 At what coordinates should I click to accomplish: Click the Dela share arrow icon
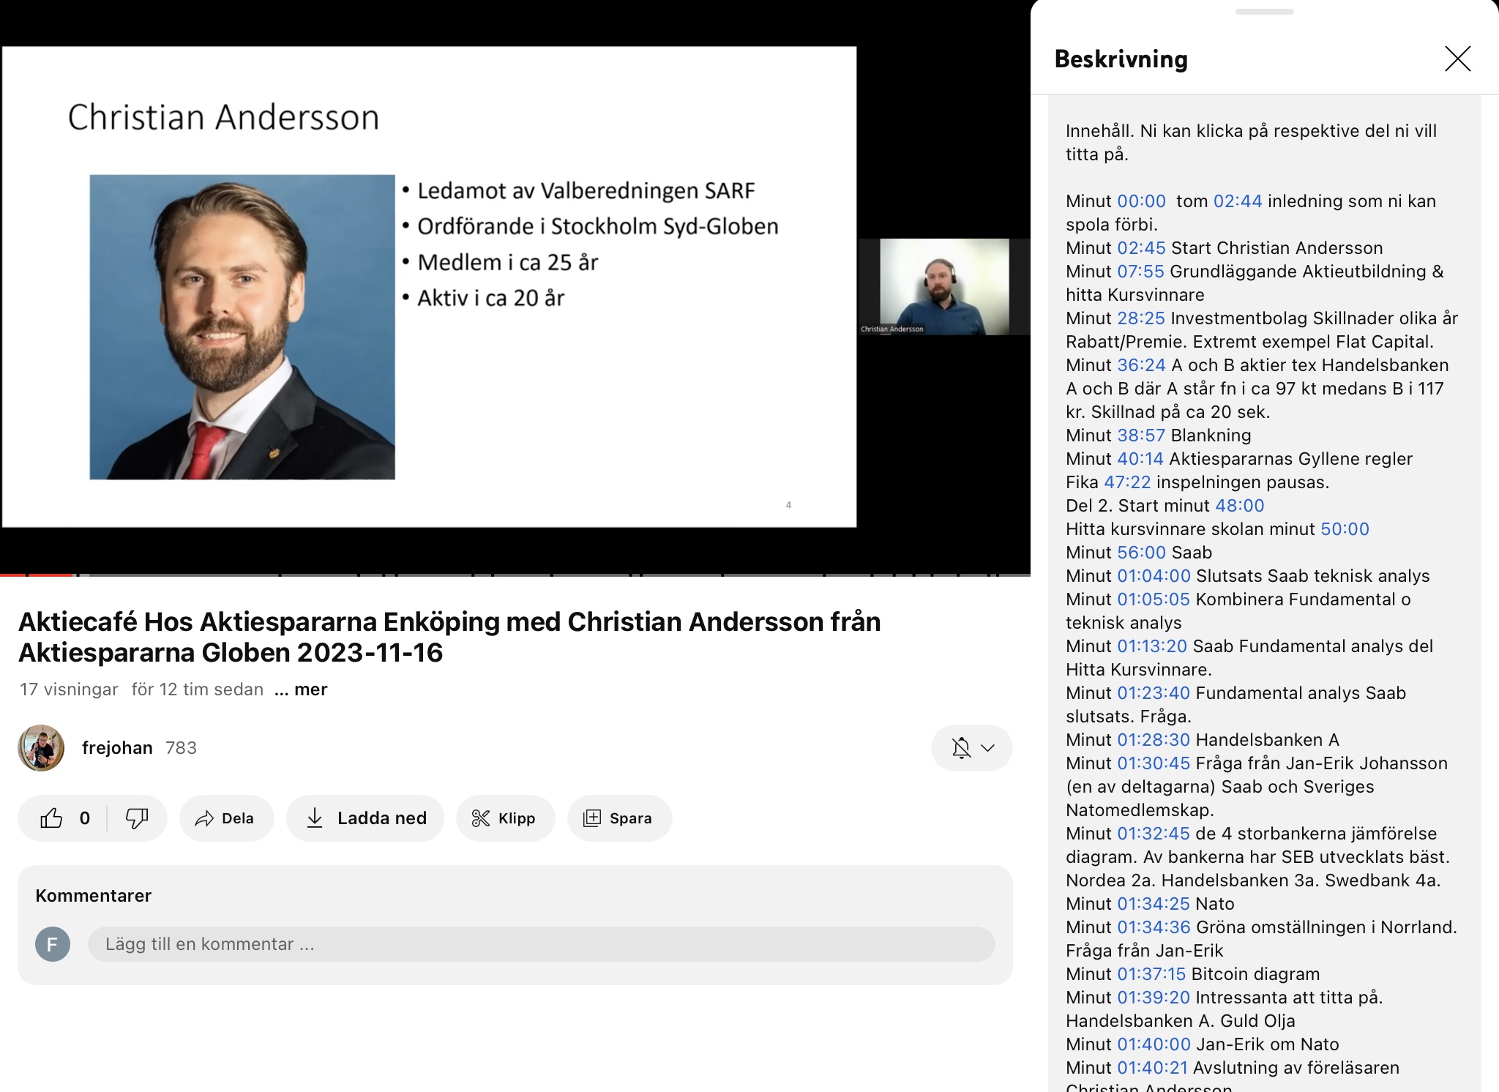click(204, 818)
